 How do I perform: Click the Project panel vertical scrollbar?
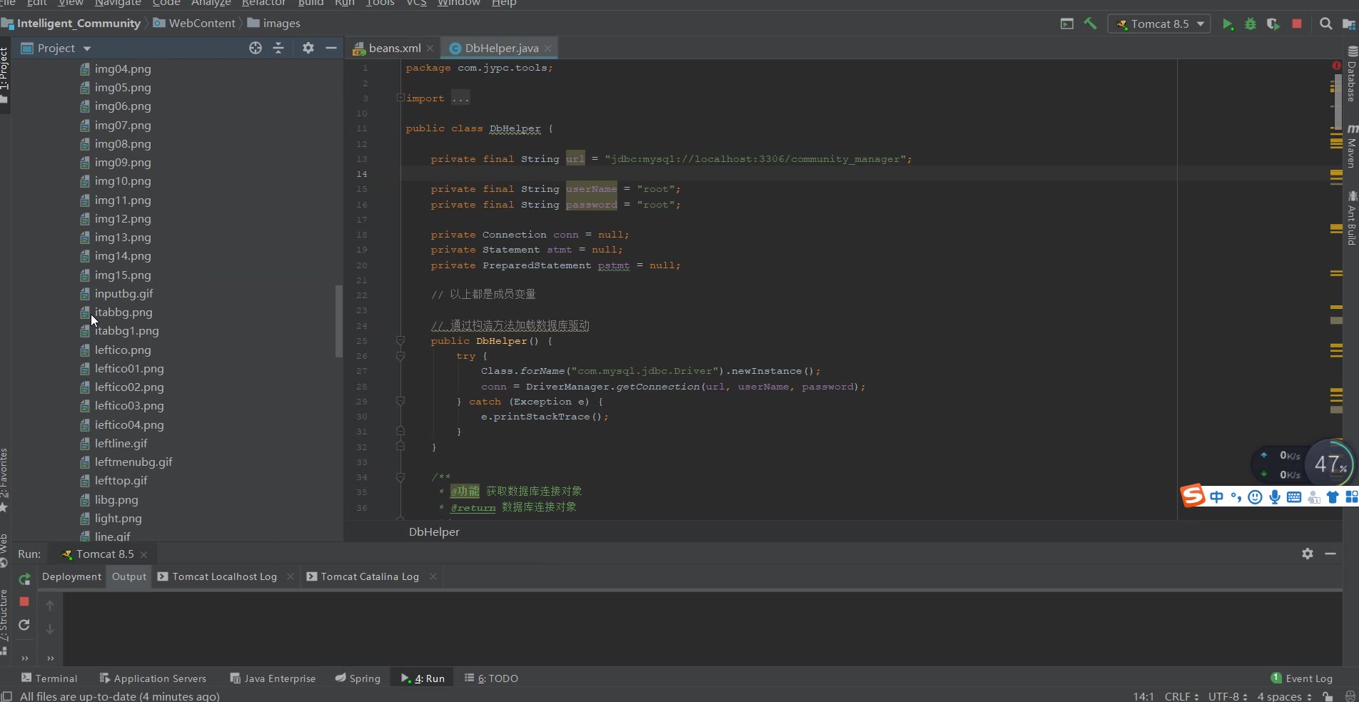tap(338, 321)
